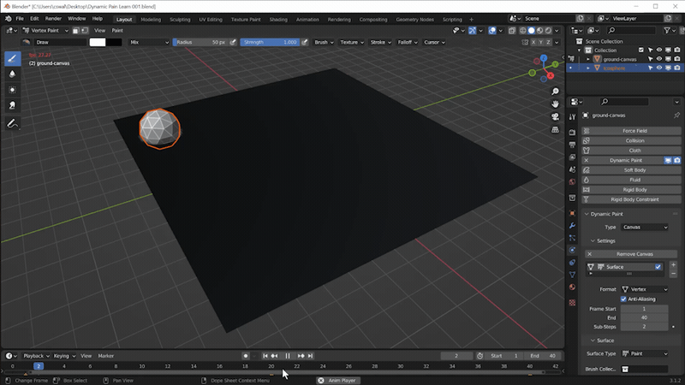The image size is (685, 385).
Task: Hide Icosphere in viewport via eye icon
Action: [x=659, y=68]
